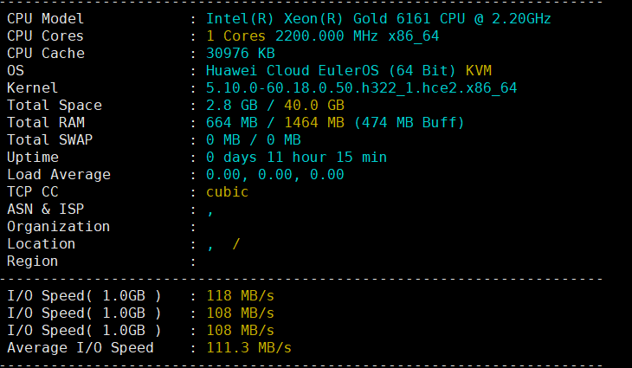Screen dimensions: 632x368
Task: Select 'Intel(R) Xeon(R) Gold 6161 CPU @ 2.20GHz' text
Action: (378, 18)
